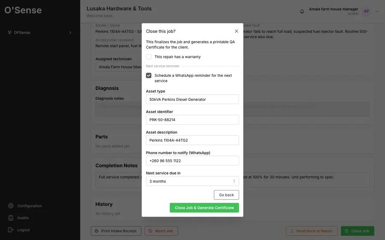Click the Abort Job button

pos(161,231)
